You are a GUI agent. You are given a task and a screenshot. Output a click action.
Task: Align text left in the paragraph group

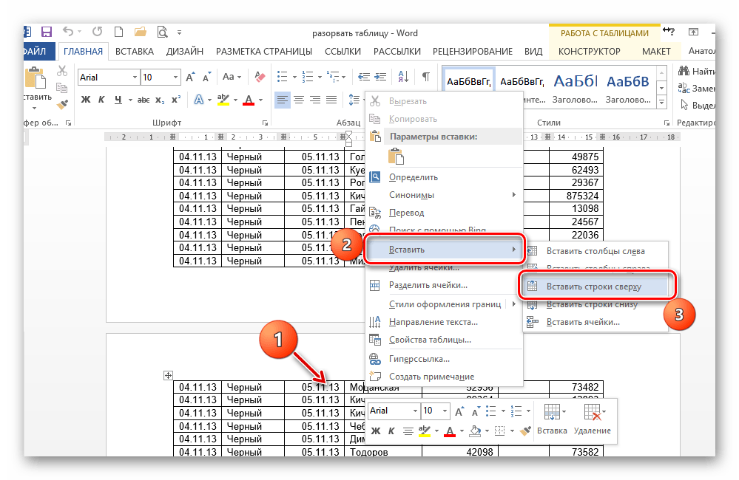(283, 100)
